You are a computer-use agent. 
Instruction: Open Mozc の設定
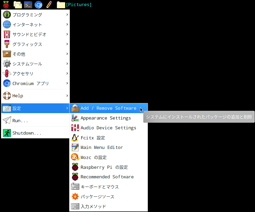pos(109,157)
